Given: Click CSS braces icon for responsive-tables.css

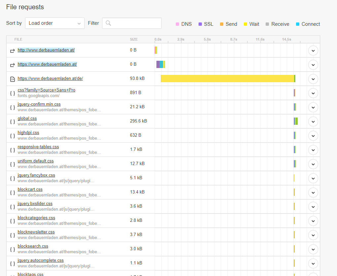Looking at the screenshot, I should [13, 150].
